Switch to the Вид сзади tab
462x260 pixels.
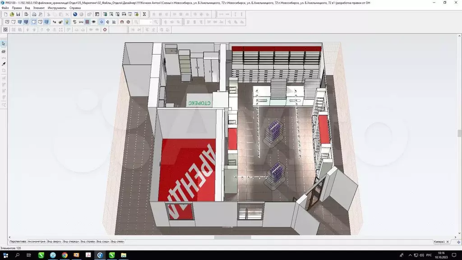click(103, 242)
